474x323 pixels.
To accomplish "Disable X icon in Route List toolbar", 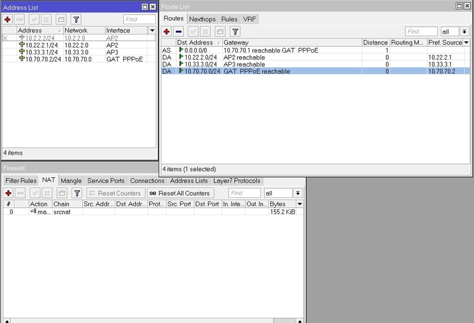I will click(205, 31).
